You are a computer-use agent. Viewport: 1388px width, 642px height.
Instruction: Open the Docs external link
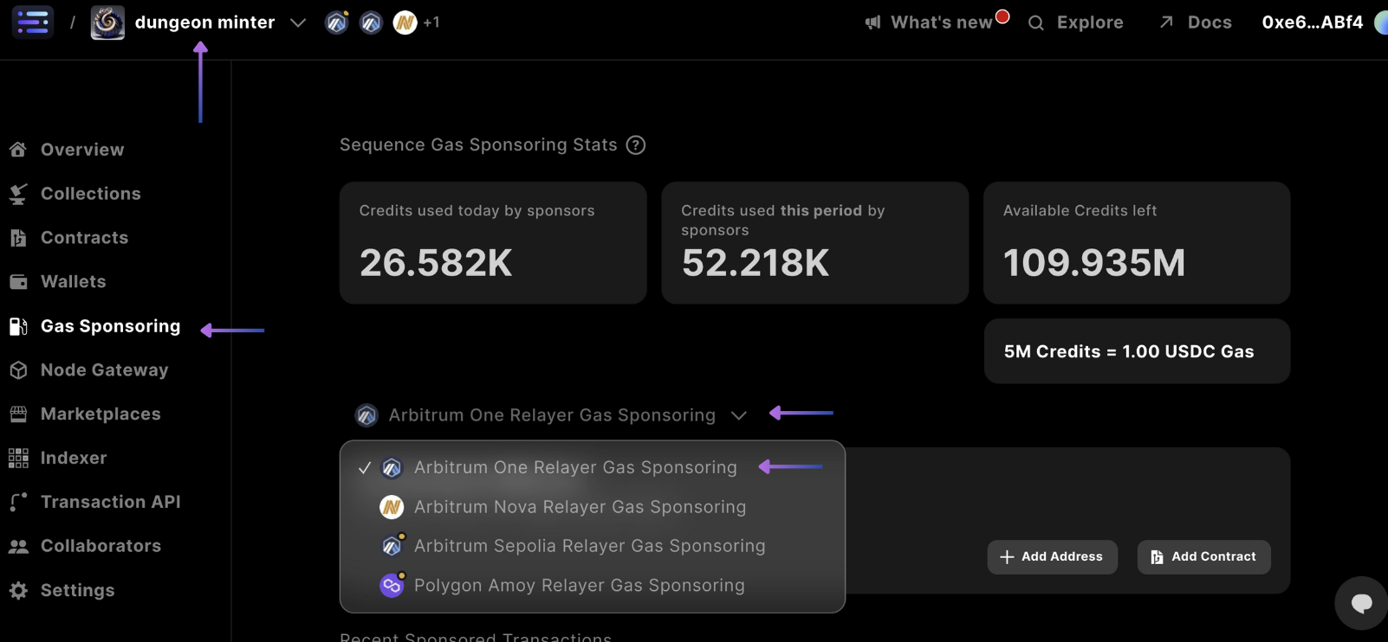(1196, 22)
